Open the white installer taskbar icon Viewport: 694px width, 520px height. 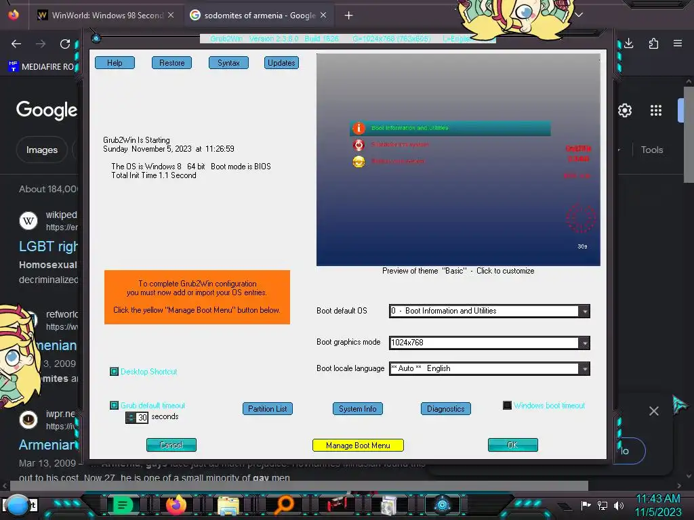coord(389,505)
